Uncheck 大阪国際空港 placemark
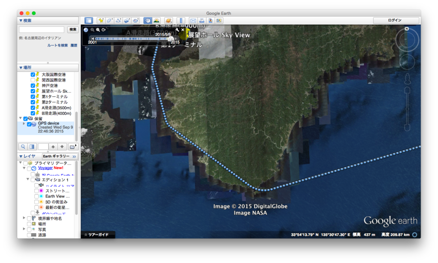Image resolution: width=438 pixels, height=263 pixels. point(33,74)
